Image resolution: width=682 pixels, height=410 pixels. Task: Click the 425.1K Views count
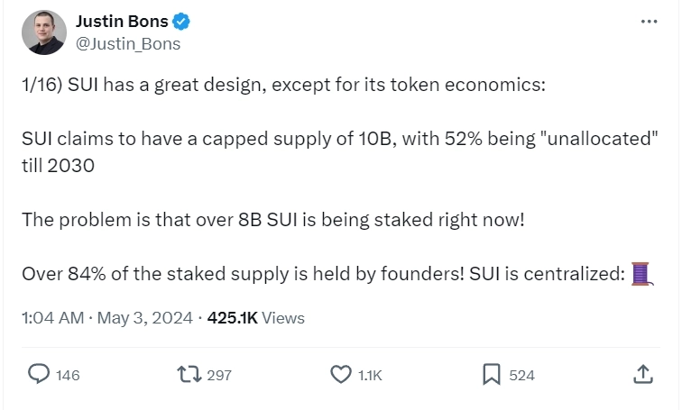[256, 317]
